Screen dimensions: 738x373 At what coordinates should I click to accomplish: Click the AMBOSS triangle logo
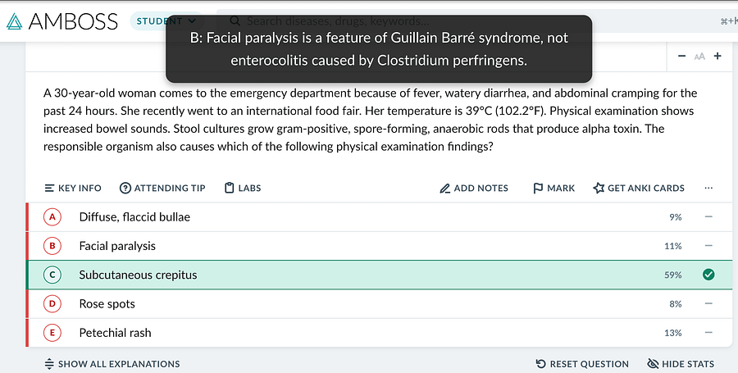pyautogui.click(x=14, y=21)
